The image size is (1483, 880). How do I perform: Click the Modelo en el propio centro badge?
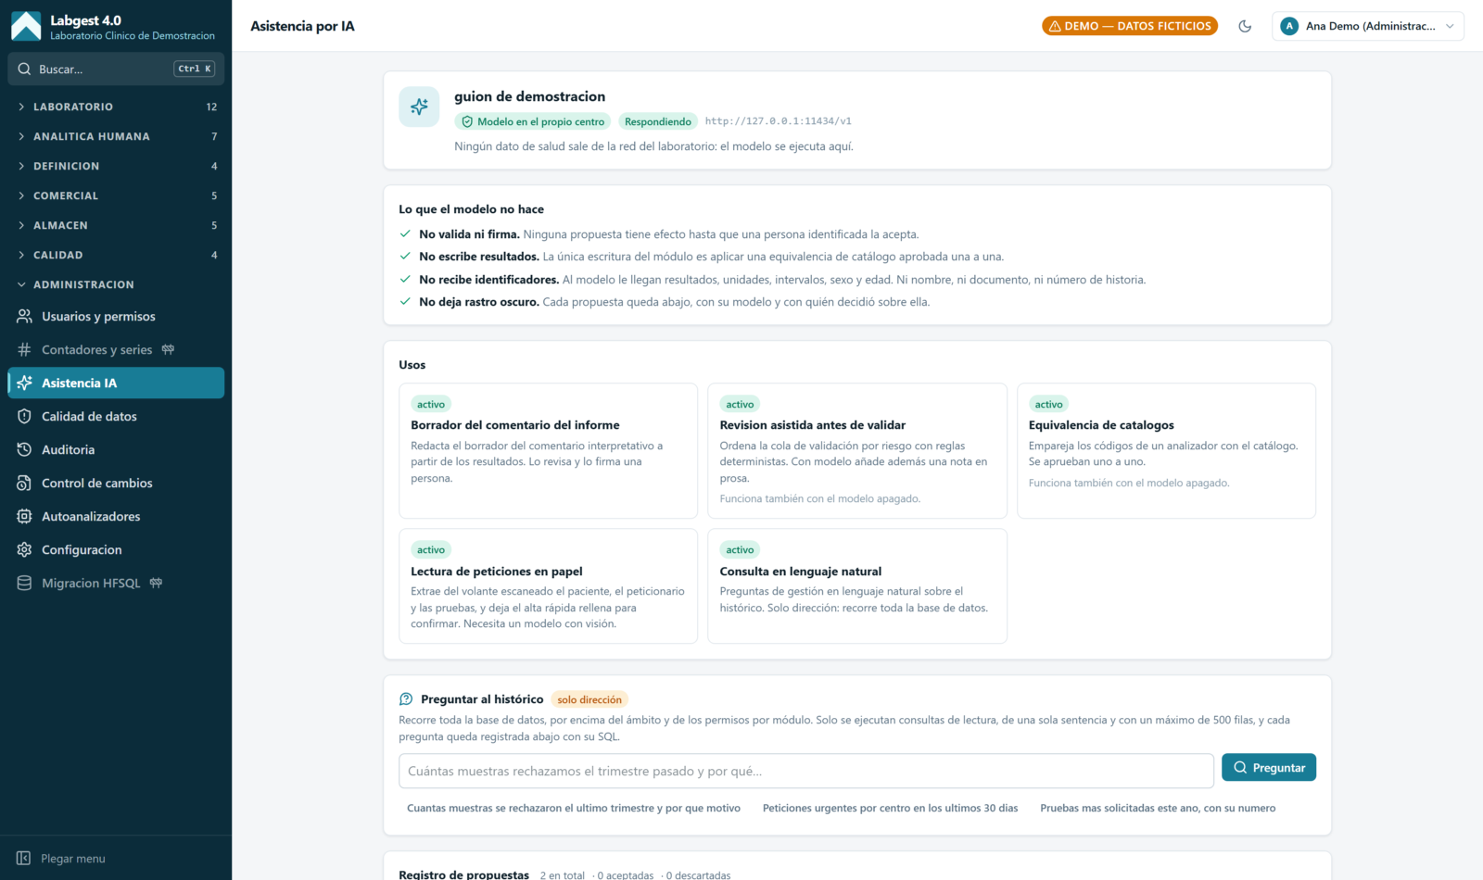(x=533, y=121)
